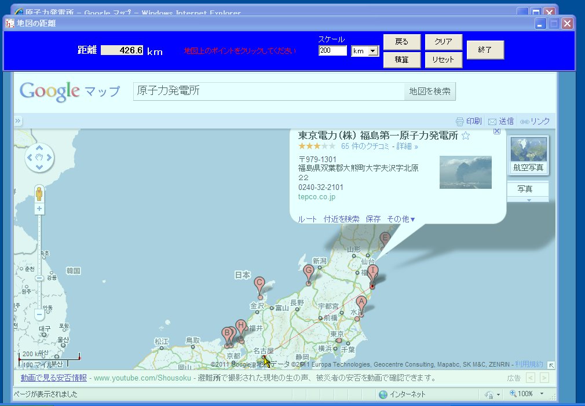Screen dimensions: 585x406
Task: Click the 印刷 print icon
Action: 460,121
